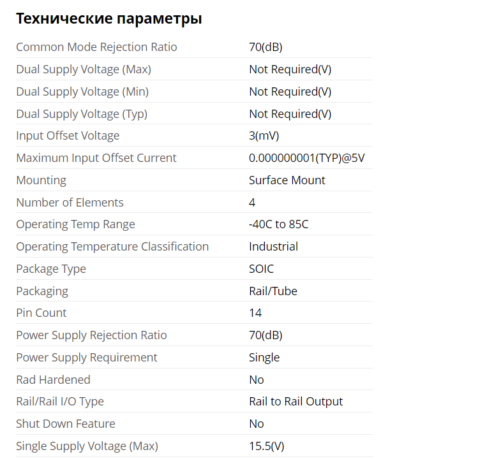501x459 pixels.
Task: Click the Number of Elements label
Action: 70,203
